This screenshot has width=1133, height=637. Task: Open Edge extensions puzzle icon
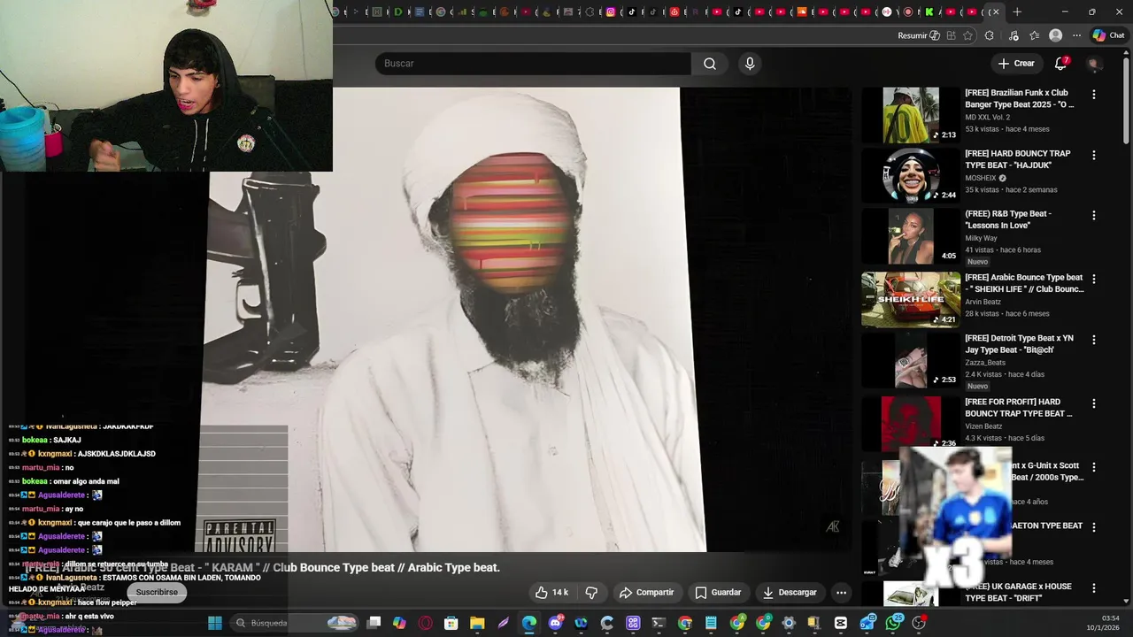[989, 35]
